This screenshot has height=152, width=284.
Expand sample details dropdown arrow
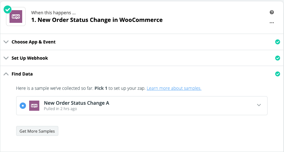259,105
